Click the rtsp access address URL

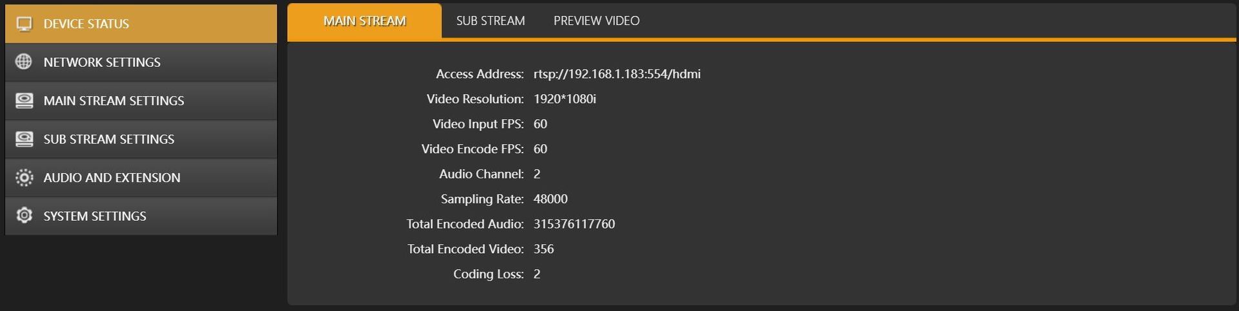(617, 74)
